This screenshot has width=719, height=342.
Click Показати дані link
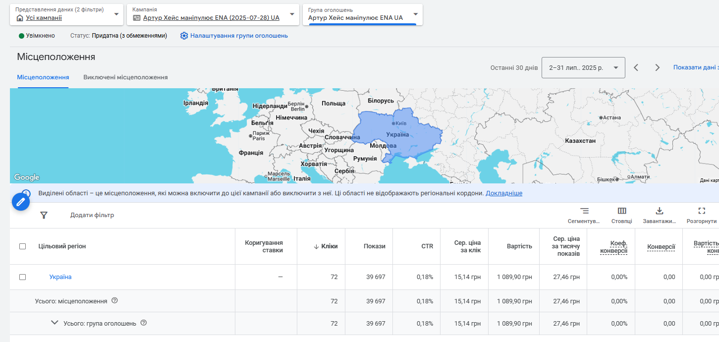tap(696, 67)
